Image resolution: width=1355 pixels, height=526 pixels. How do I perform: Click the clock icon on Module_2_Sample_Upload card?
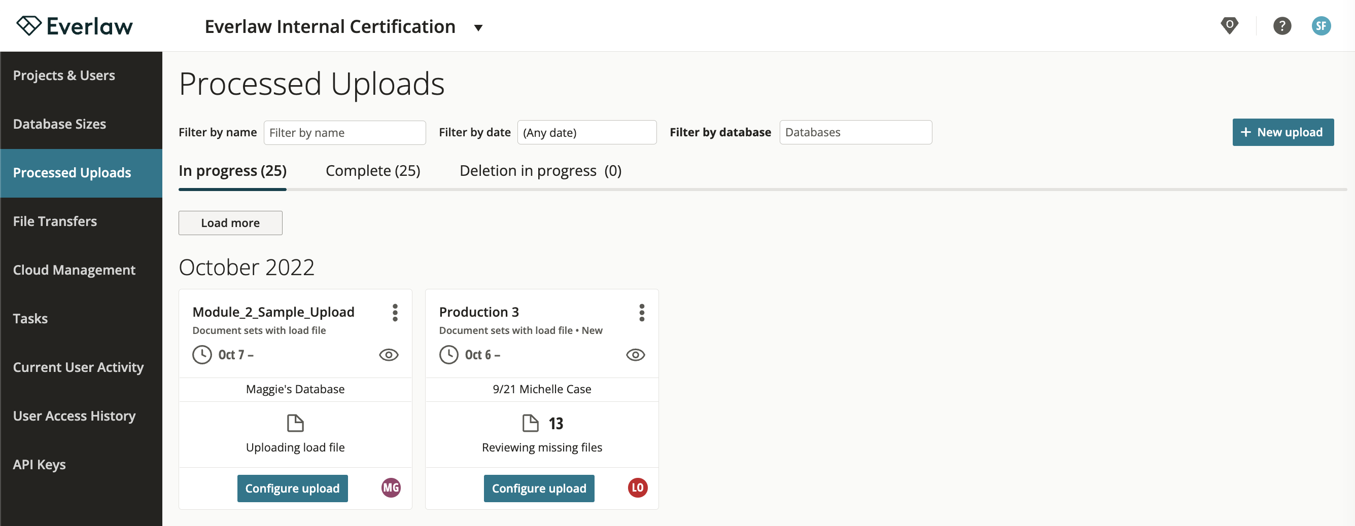click(x=202, y=355)
